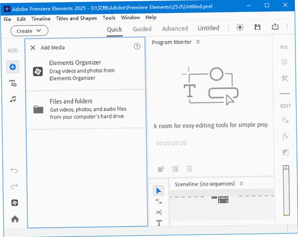Open the Titles and Shapes menu
Image resolution: width=298 pixels, height=237 pixels.
[x=76, y=18]
